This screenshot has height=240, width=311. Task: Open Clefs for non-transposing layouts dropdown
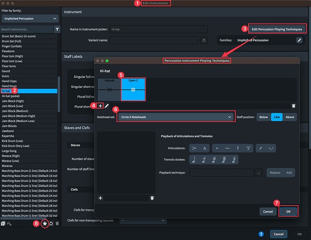143,221
